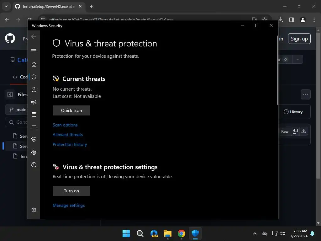The height and width of the screenshot is (241, 321).
Task: Open Chrome downloads icon
Action: pos(281,20)
